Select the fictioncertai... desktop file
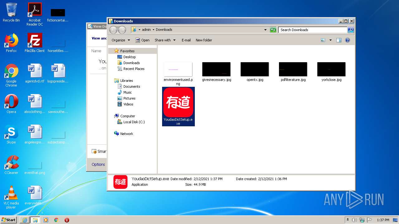Image resolution: width=399 pixels, height=224 pixels. pos(58,14)
